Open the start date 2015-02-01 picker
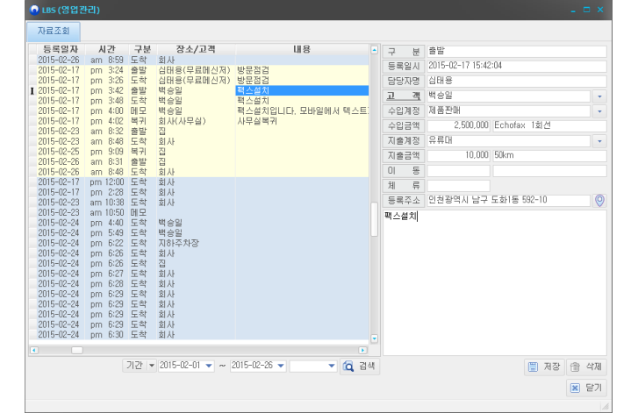 [209, 366]
